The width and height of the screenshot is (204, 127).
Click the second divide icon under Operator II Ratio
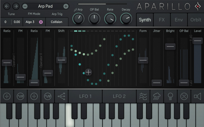pyautogui.click(x=34, y=96)
